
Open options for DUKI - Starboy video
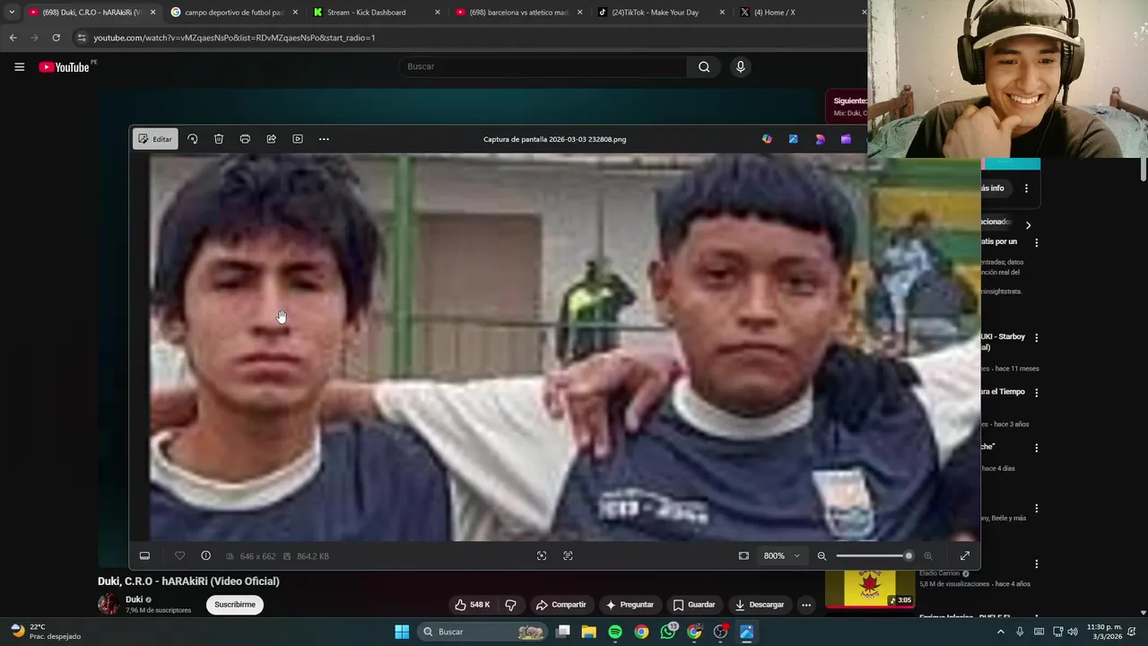[x=1037, y=338]
